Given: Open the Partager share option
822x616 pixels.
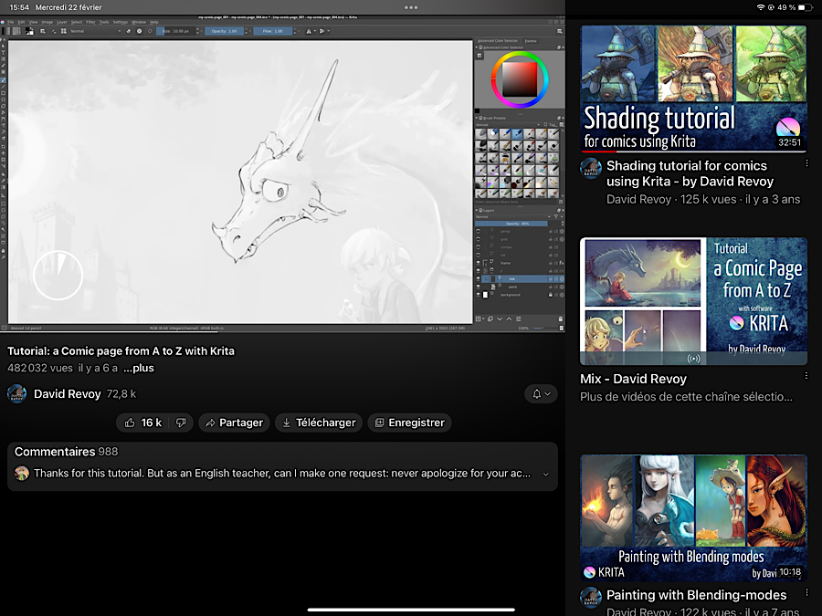Looking at the screenshot, I should (x=234, y=423).
